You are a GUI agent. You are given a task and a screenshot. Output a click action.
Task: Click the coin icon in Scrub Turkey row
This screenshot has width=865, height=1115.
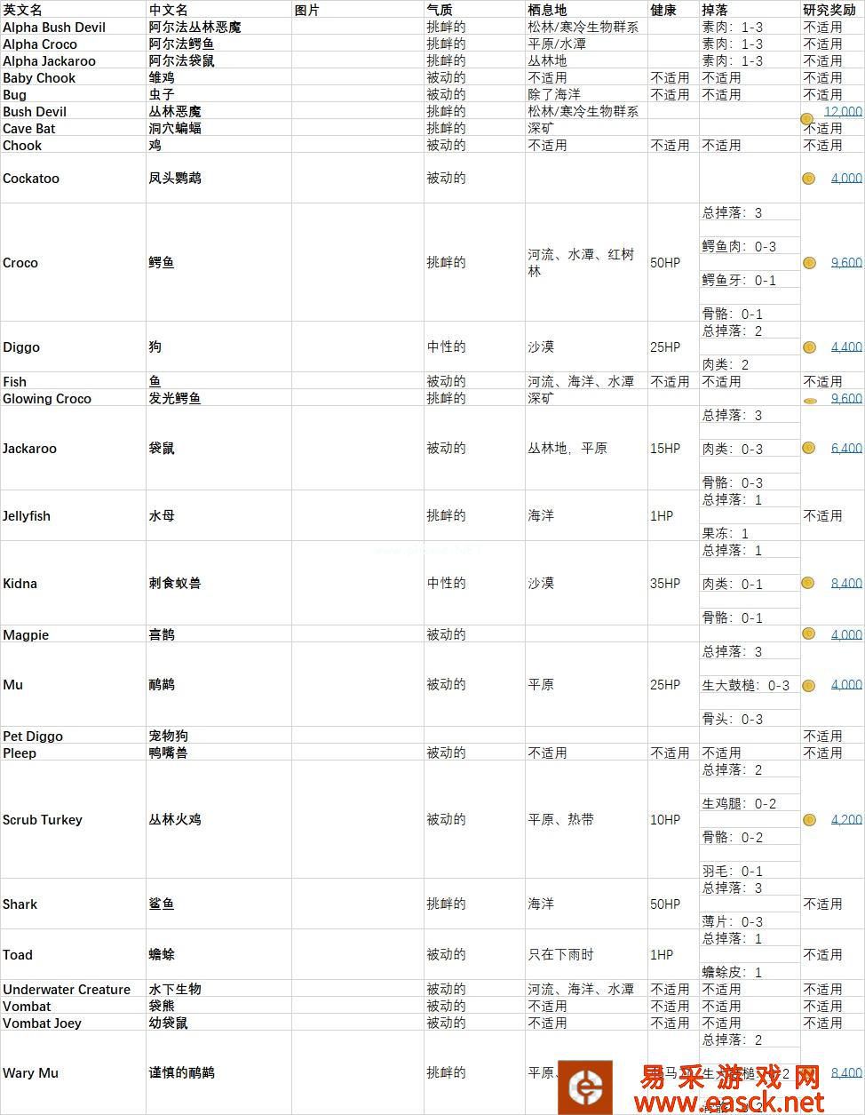[809, 820]
